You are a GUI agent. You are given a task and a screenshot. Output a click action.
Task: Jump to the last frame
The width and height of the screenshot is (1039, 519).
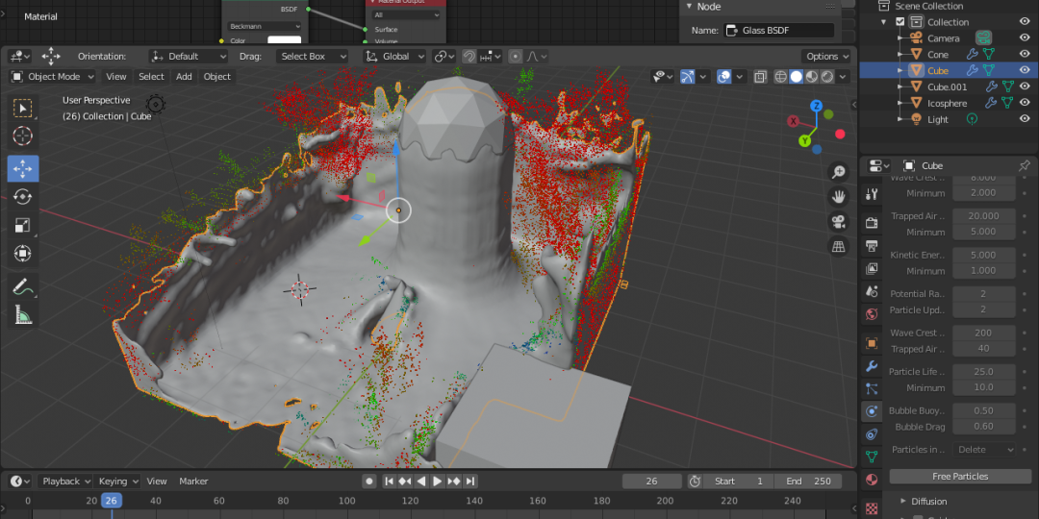point(470,482)
